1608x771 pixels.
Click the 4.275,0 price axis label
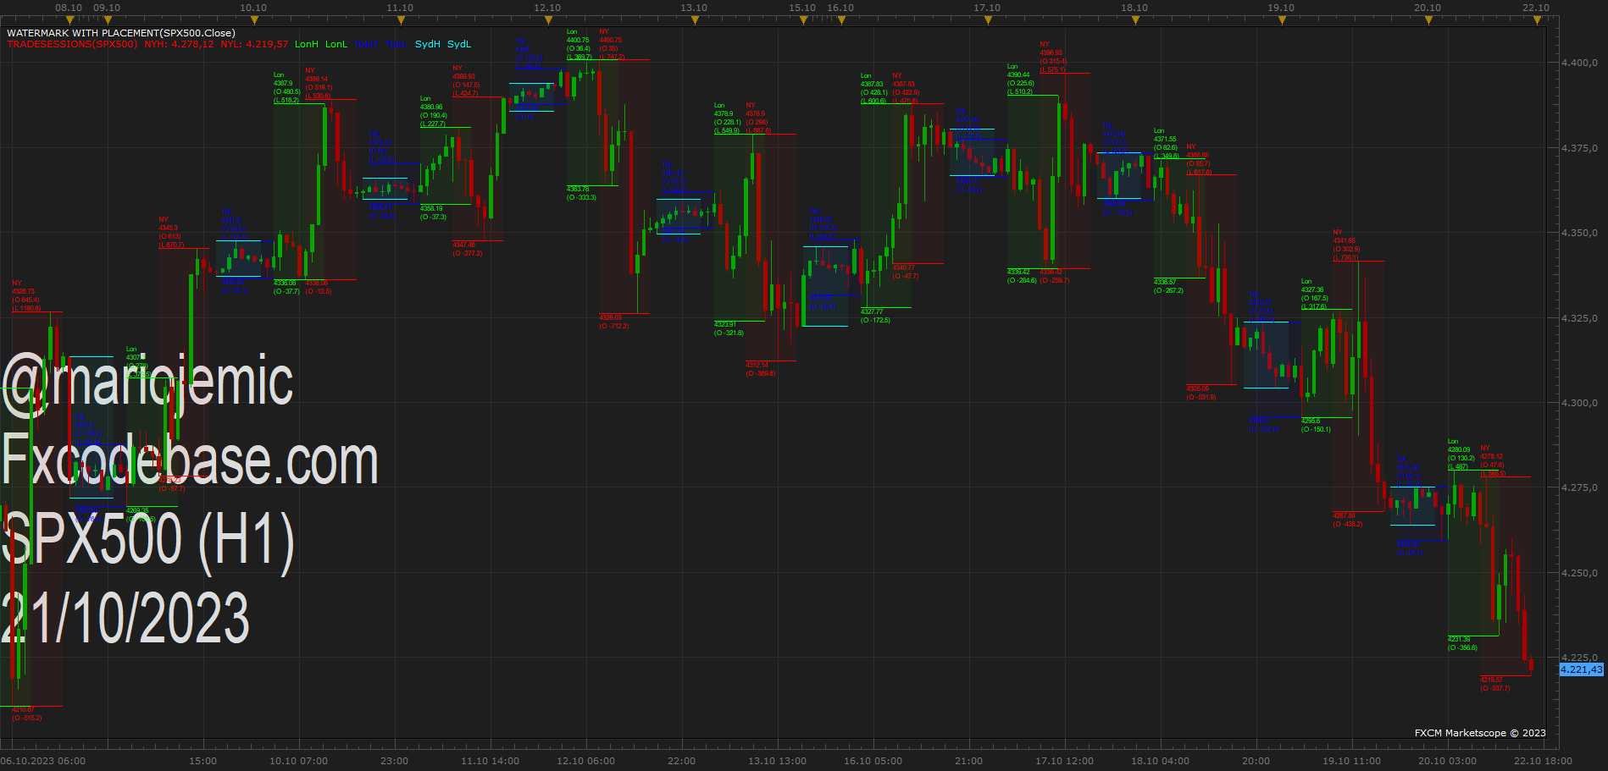coord(1579,487)
